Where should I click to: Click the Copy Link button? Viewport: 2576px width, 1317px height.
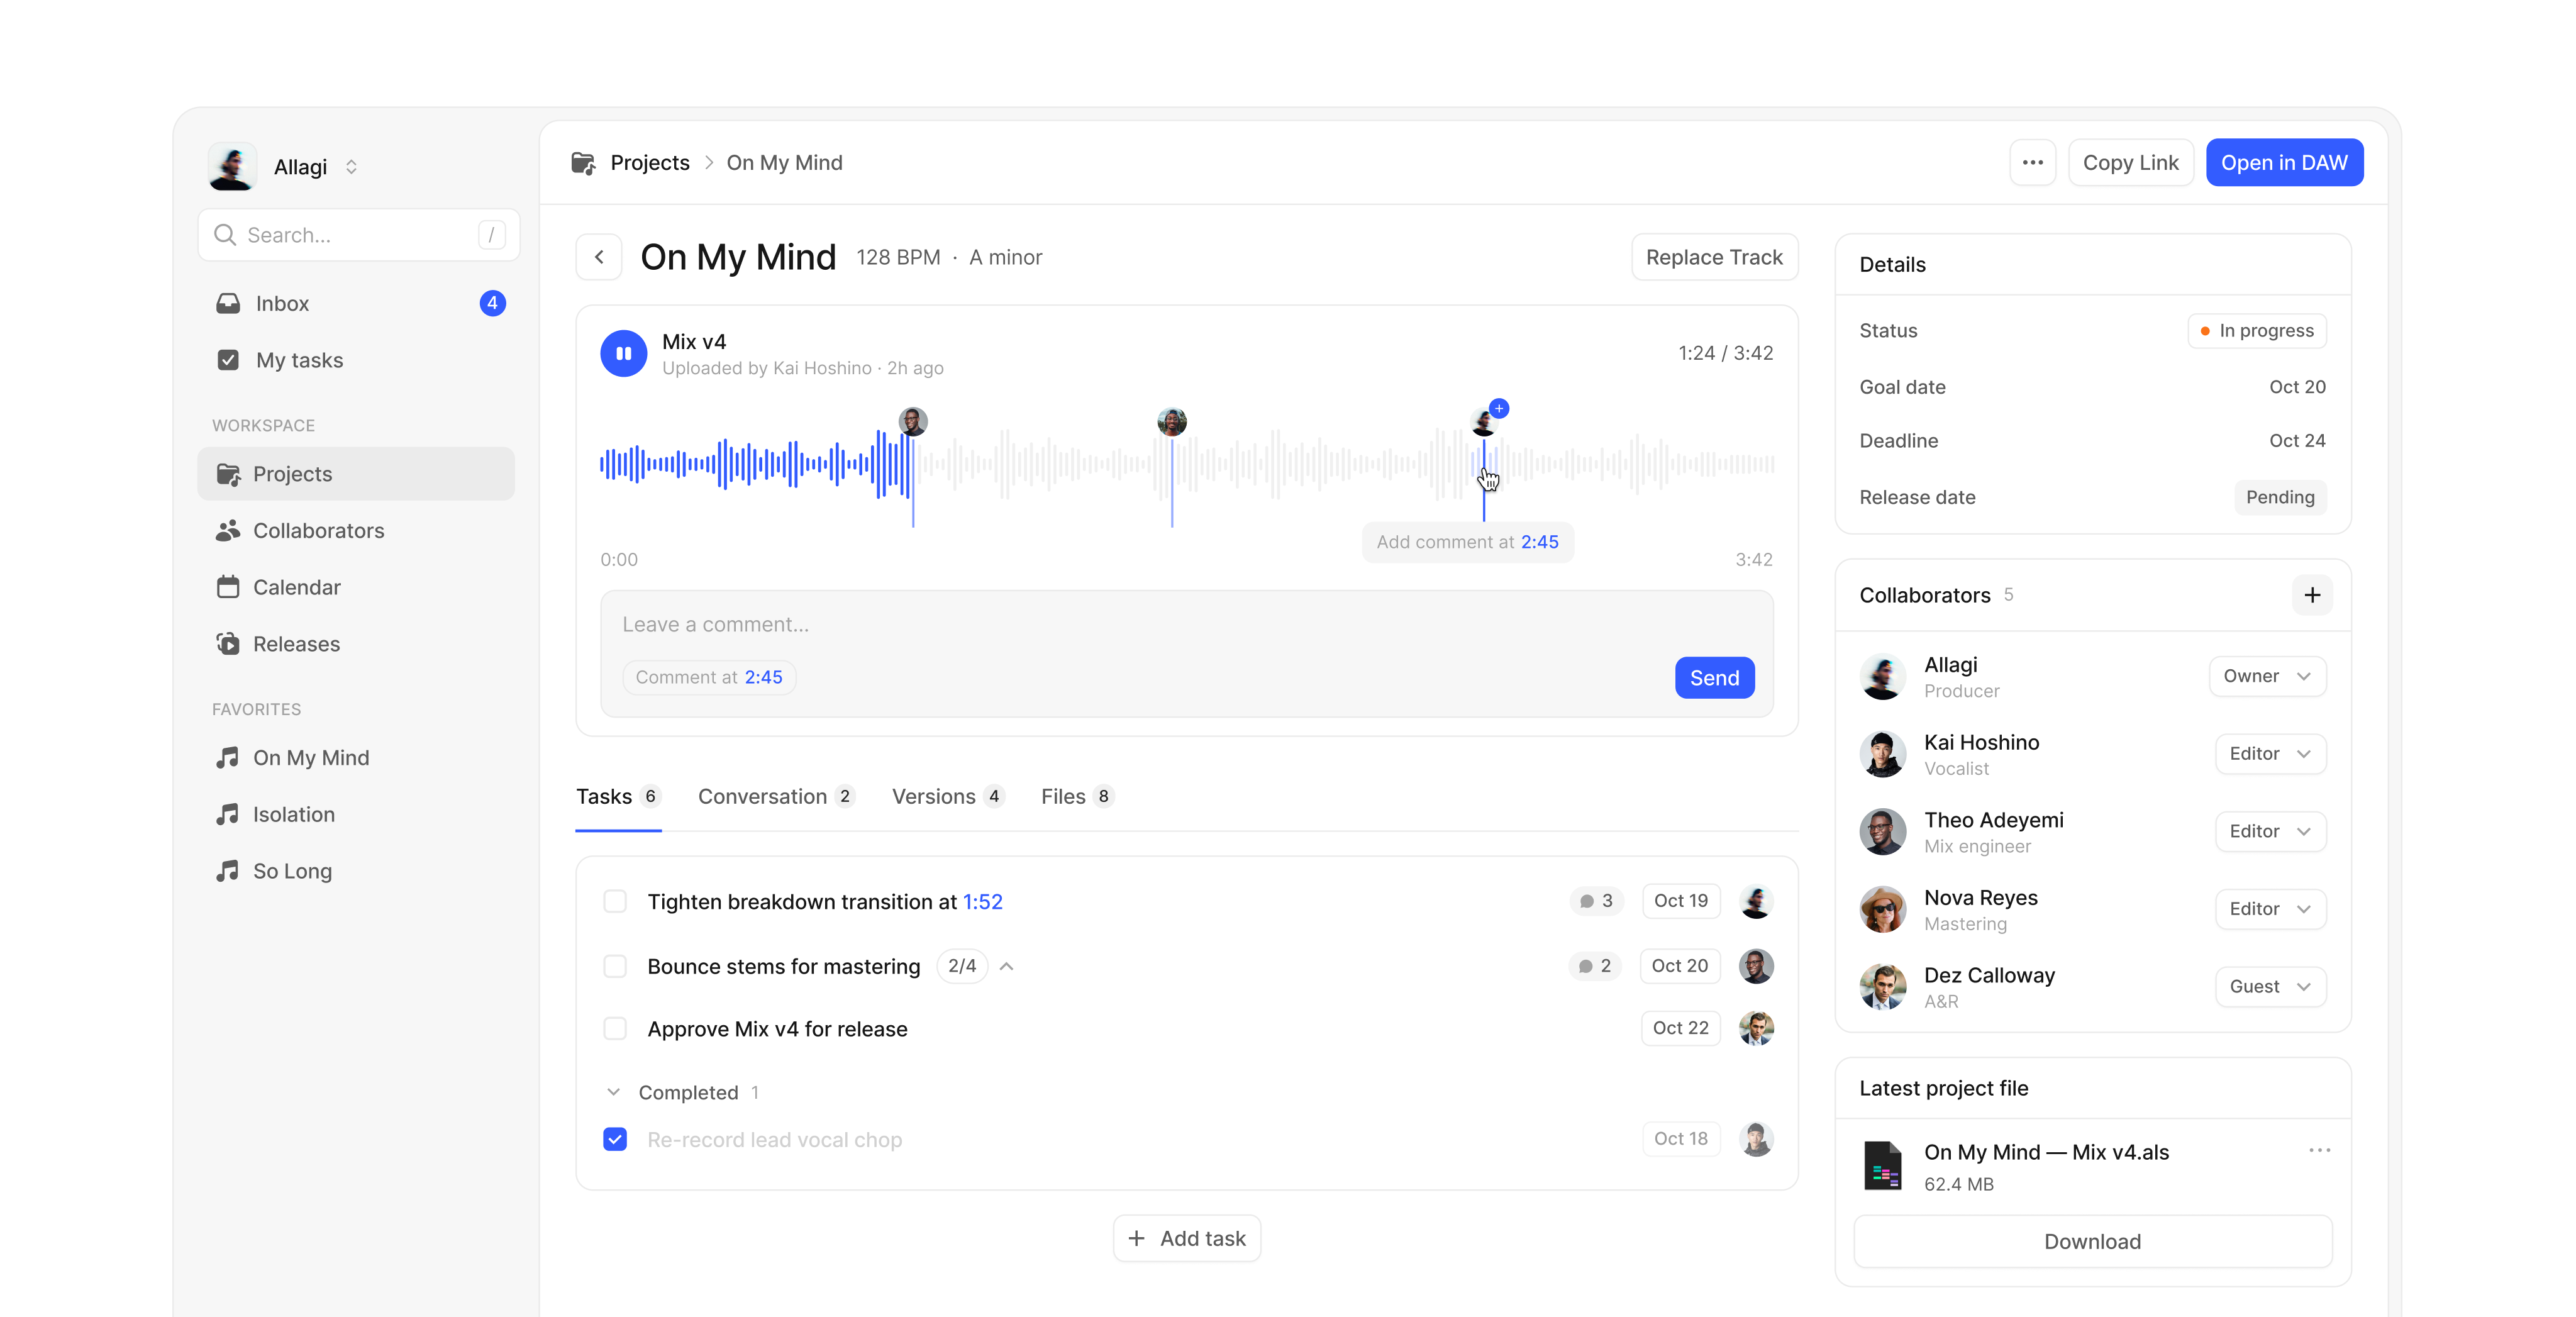tap(2130, 162)
